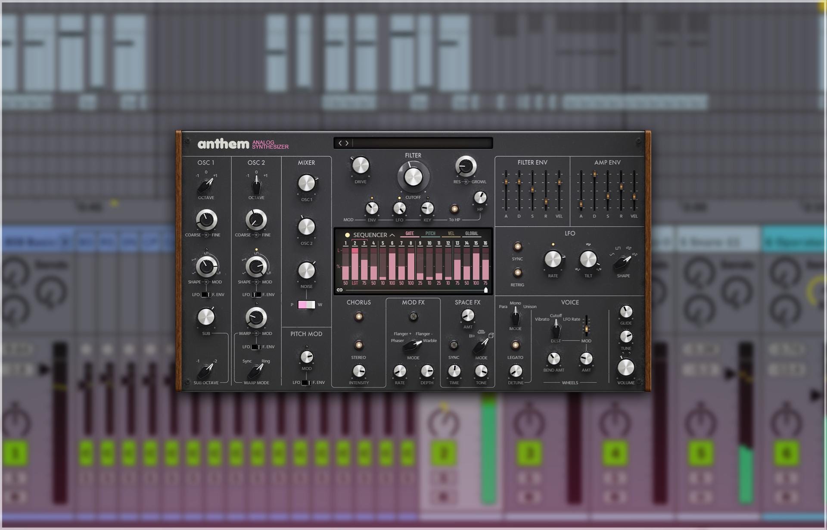827x530 pixels.
Task: Toggle the OSC 1 shape LFO/F.ENV switch
Action: pos(206,295)
